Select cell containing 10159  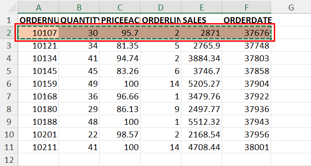click(38, 83)
